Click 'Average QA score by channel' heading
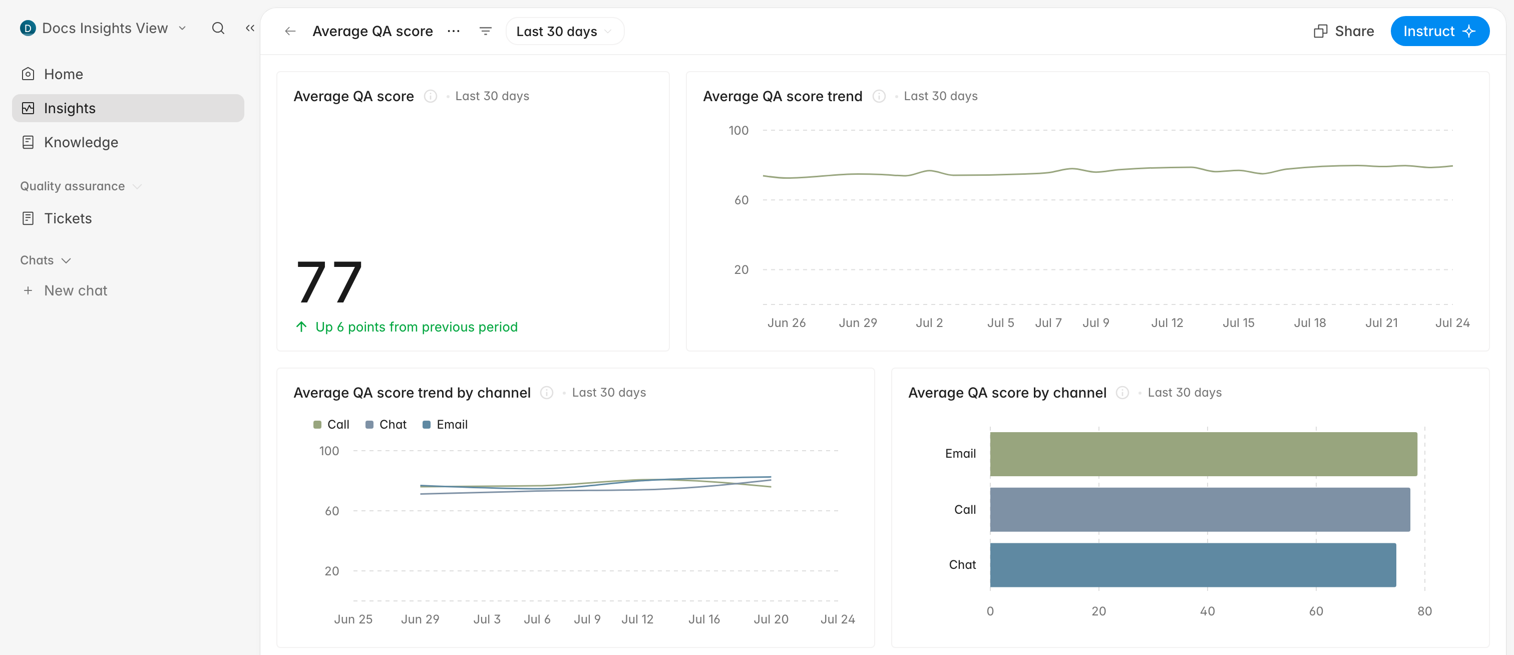Screen dimensions: 1514x655 (1007, 392)
